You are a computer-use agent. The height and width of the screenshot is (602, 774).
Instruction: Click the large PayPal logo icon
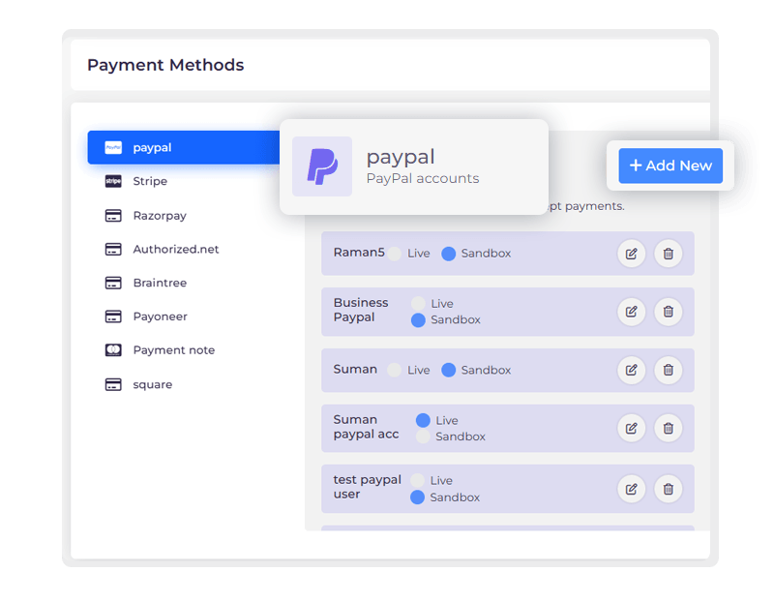(x=322, y=166)
